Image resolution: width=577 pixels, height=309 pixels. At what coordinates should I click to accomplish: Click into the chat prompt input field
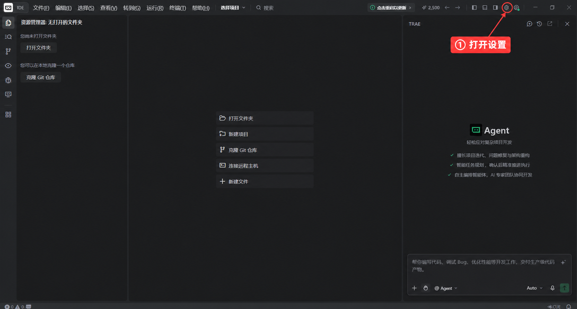(484, 266)
